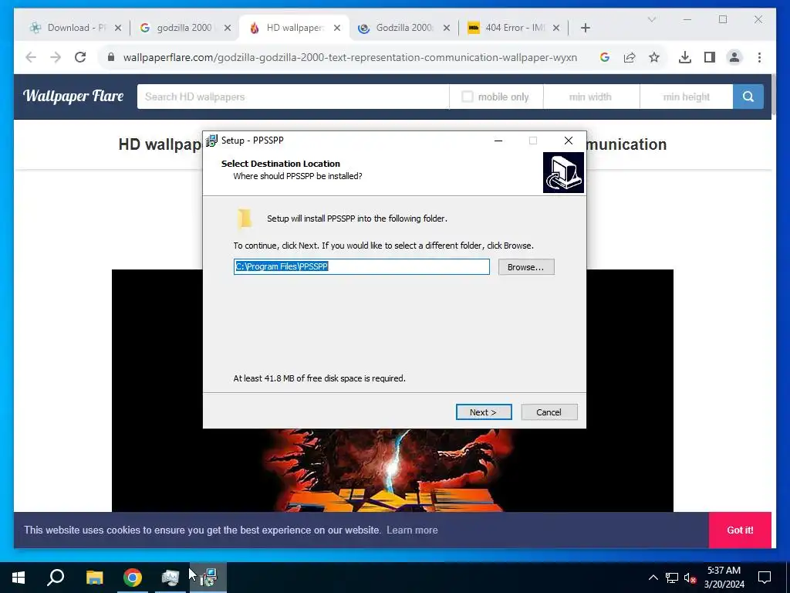790x593 pixels.
Task: Open the clock showing 5:37 AM
Action: point(724,578)
